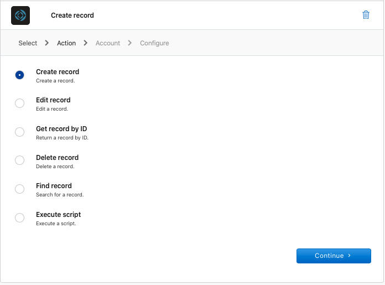Click the chevron after the Account step

[130, 43]
